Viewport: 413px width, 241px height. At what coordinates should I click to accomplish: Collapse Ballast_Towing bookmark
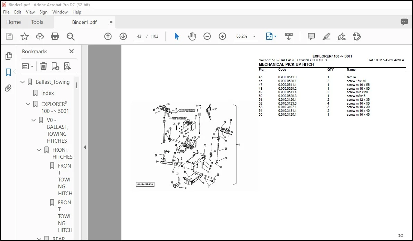(23, 82)
